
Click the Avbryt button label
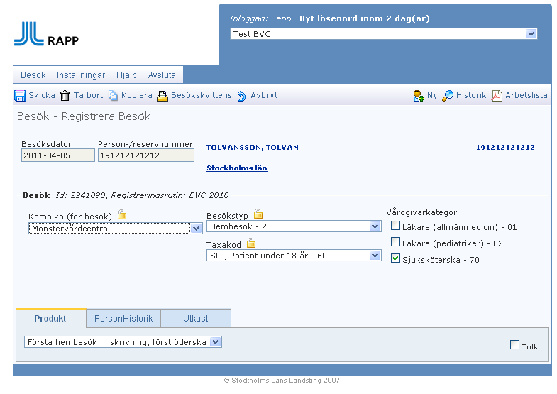click(264, 95)
